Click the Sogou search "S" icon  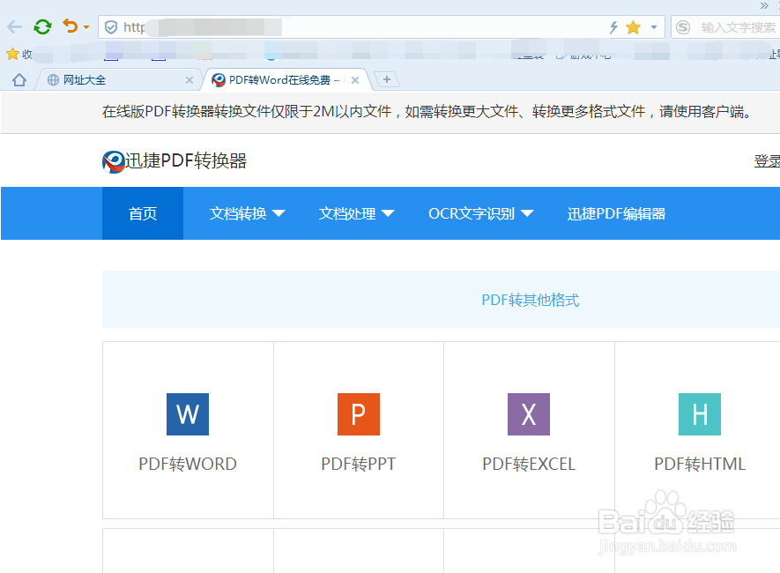click(x=683, y=26)
